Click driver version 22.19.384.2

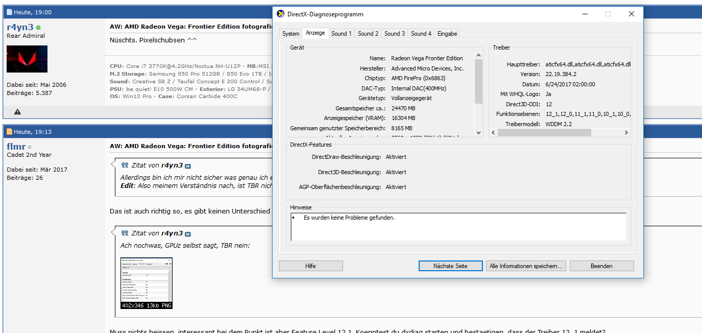coord(561,74)
